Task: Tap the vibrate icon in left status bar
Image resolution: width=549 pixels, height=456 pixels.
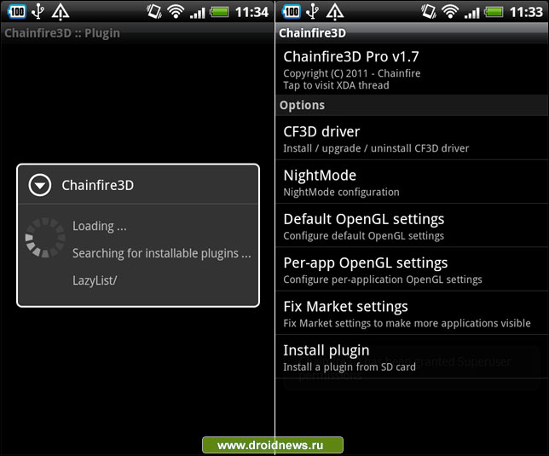Action: click(x=154, y=12)
